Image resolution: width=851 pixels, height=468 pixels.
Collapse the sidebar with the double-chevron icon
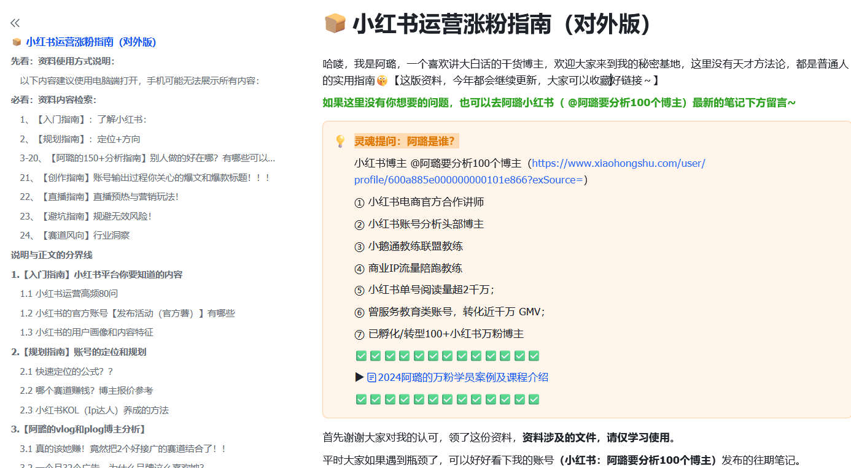tap(15, 23)
